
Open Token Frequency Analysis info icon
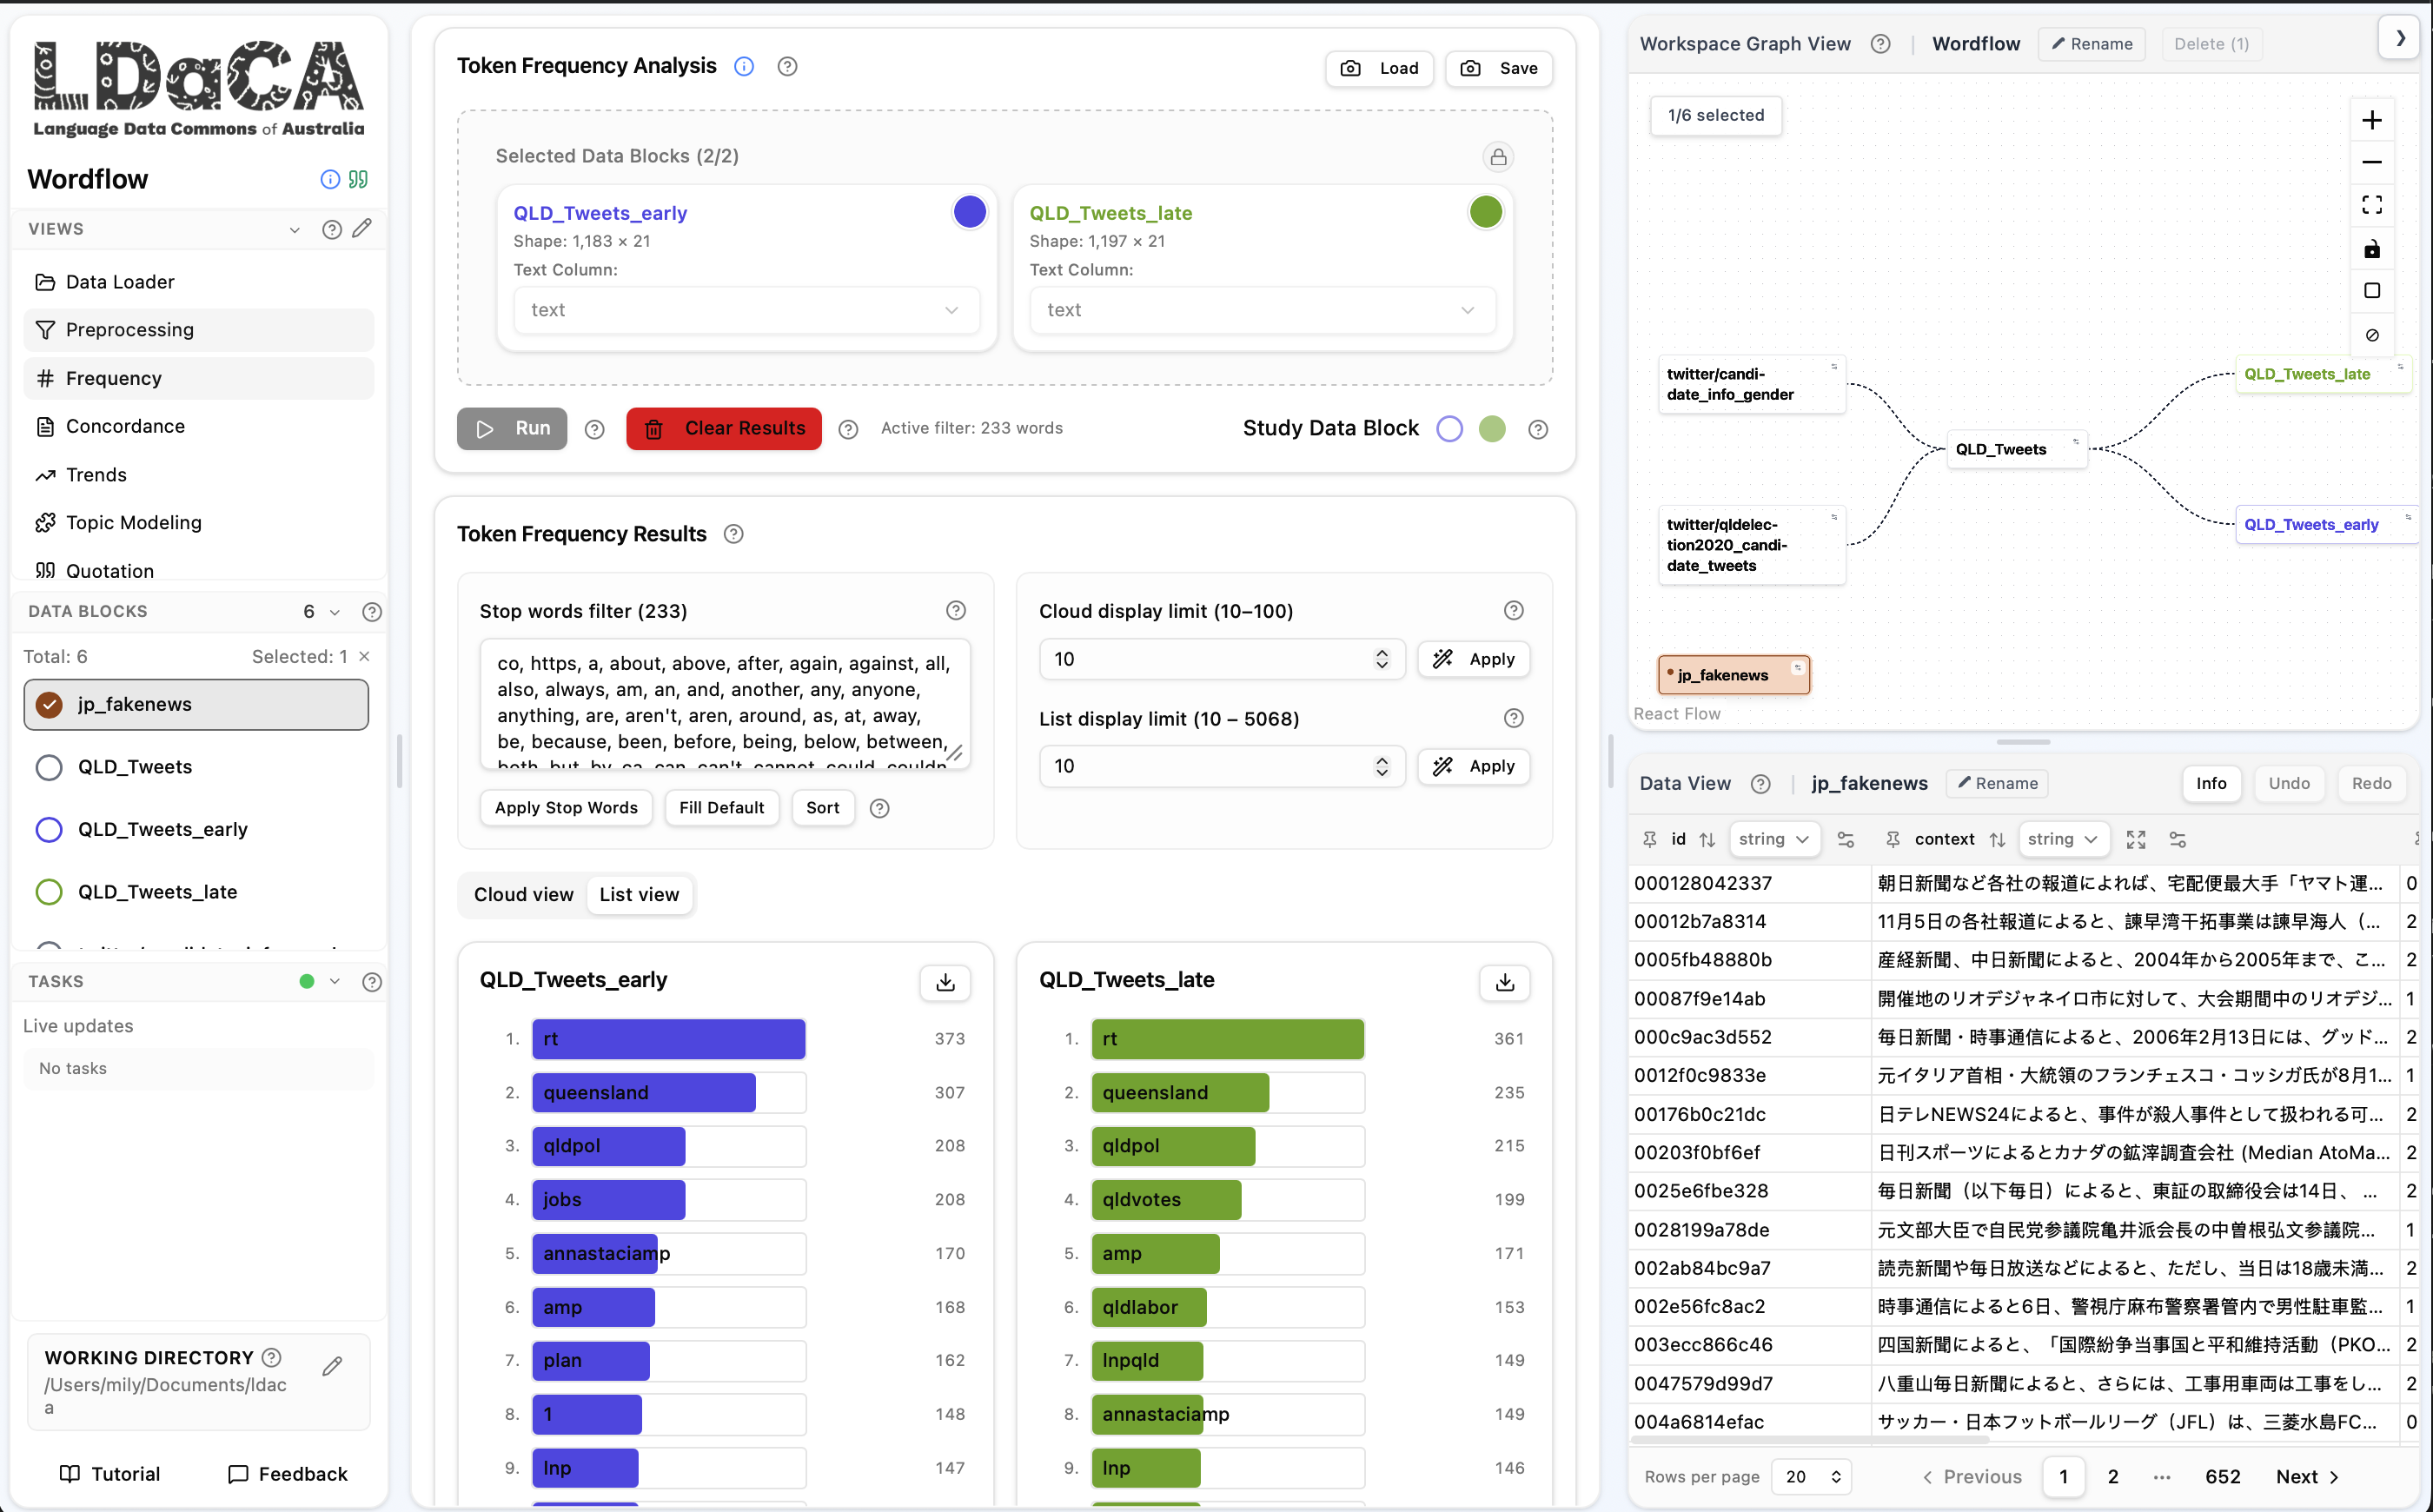point(744,66)
